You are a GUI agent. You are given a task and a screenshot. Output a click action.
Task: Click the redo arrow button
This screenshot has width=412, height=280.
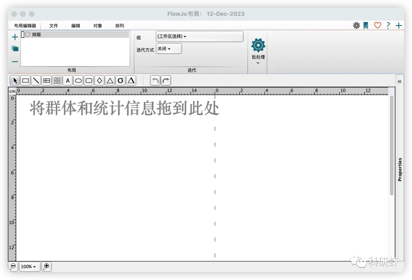click(166, 80)
